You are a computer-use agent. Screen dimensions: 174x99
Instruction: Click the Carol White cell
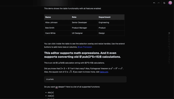pyautogui.click(x=58, y=33)
